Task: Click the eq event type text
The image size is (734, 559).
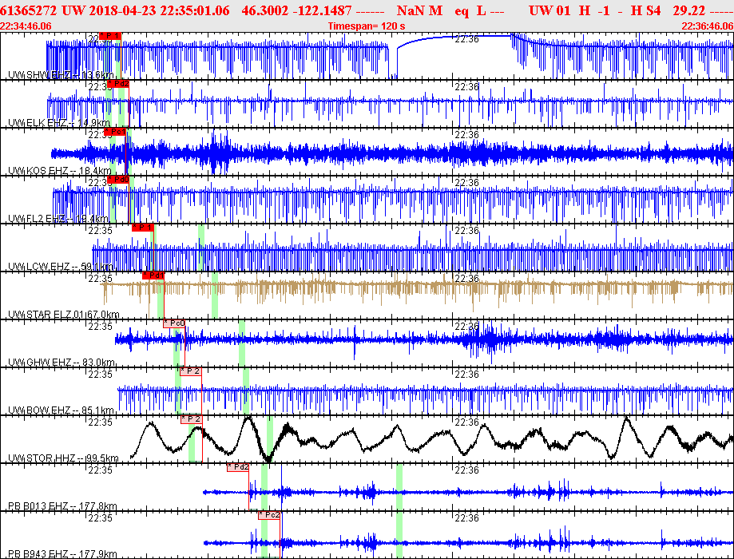Action: (x=462, y=10)
